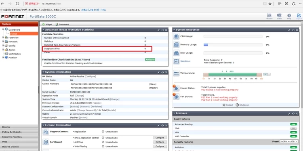303x151 pixels.
Task: Open browser web note icon
Action: 286,4
